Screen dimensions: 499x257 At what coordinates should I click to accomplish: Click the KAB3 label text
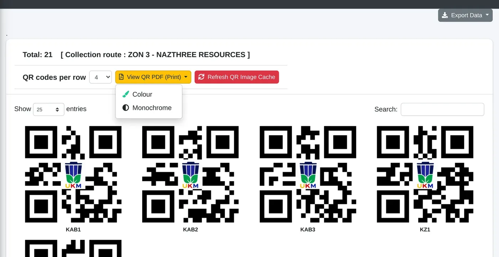[308, 230]
